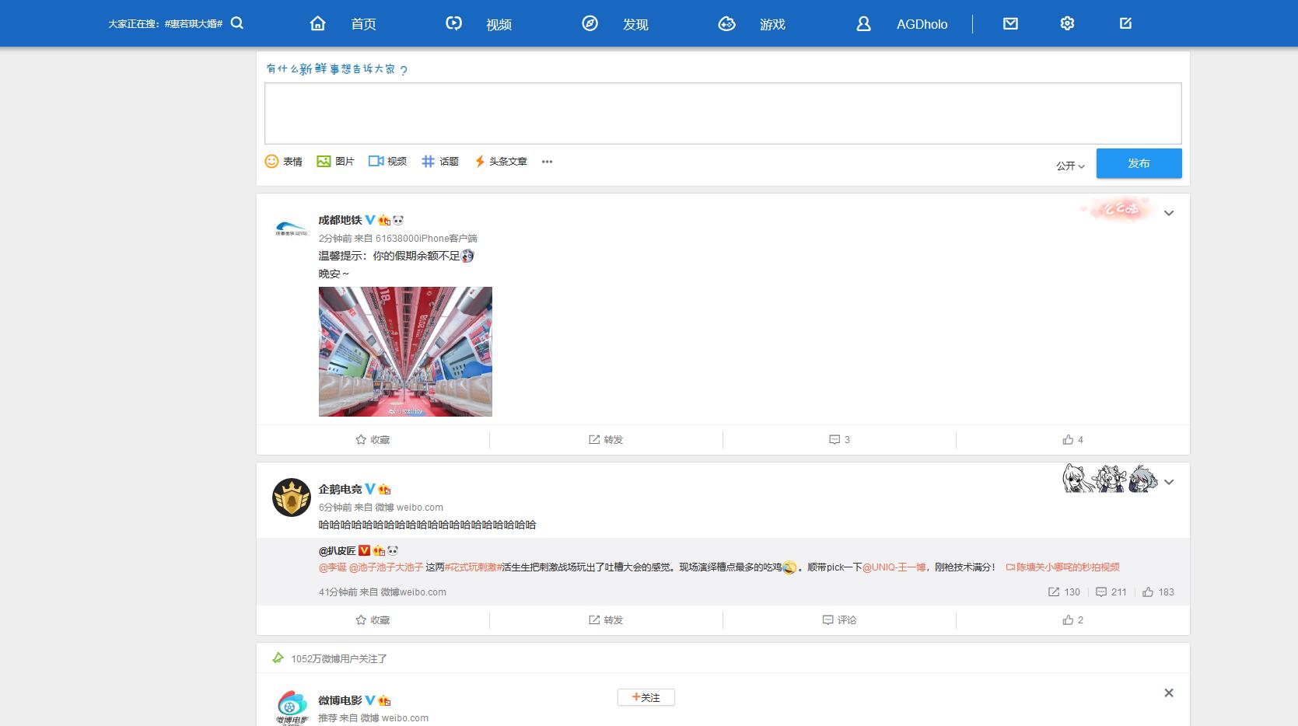This screenshot has width=1298, height=726.
Task: Click the blue 发布 publish button
Action: tap(1138, 163)
